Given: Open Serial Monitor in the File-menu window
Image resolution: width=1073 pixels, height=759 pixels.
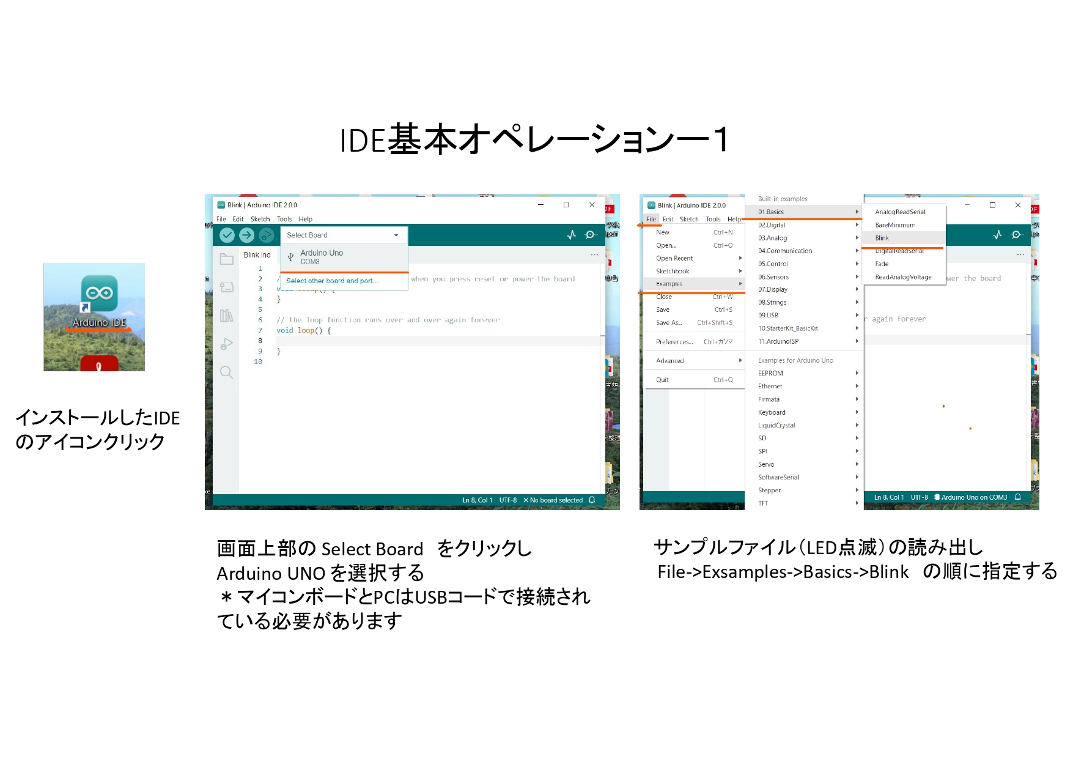Looking at the screenshot, I should 1017,235.
